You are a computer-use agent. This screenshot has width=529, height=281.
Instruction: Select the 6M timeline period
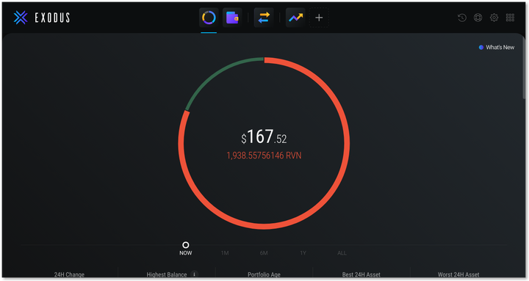tap(264, 253)
